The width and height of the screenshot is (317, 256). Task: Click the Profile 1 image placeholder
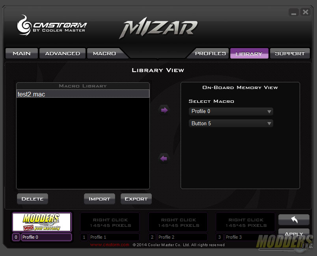(110, 222)
